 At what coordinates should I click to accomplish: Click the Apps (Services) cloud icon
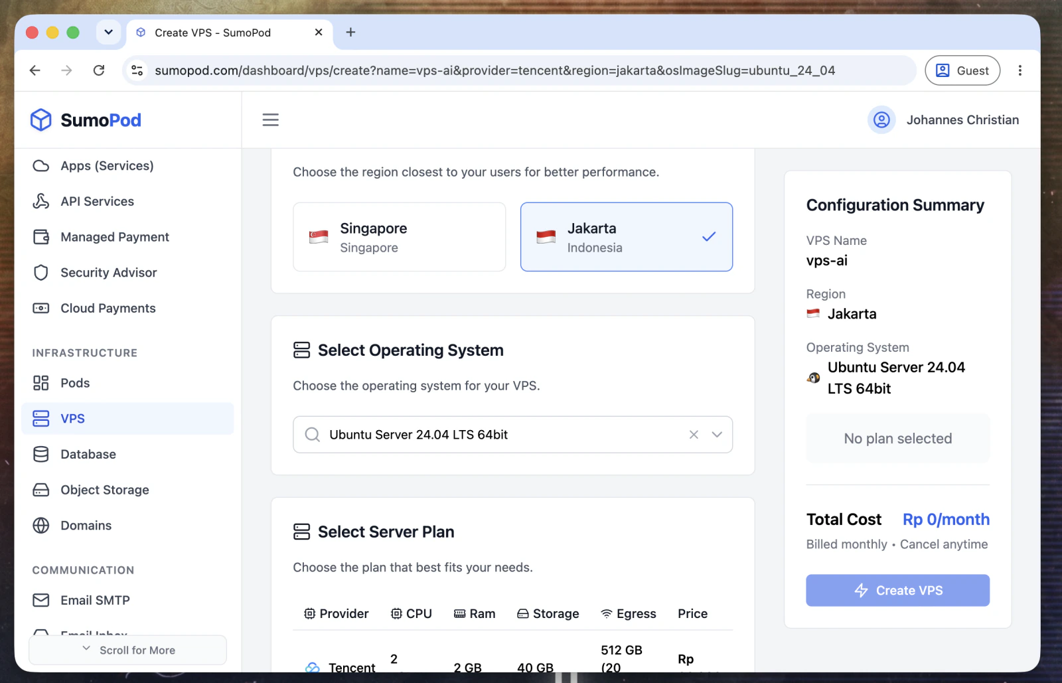tap(41, 166)
